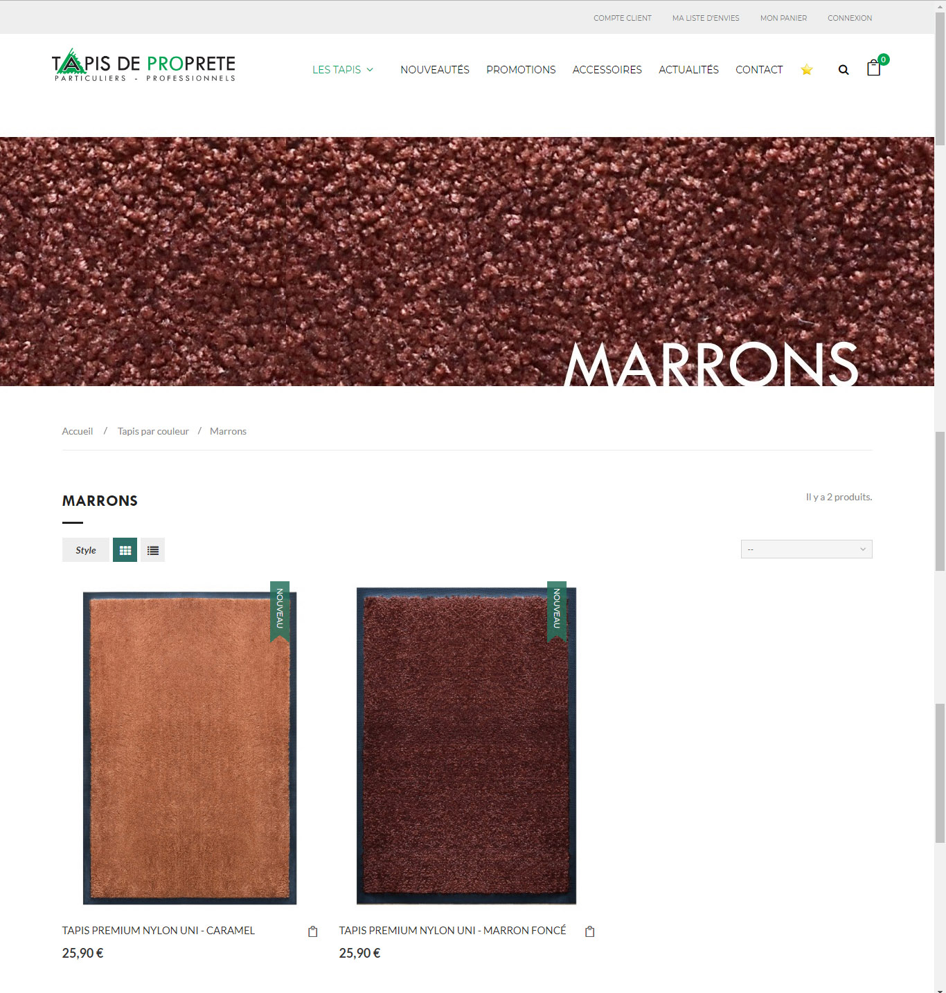The height and width of the screenshot is (993, 946).
Task: Open the Nouveautés menu item
Action: 435,69
